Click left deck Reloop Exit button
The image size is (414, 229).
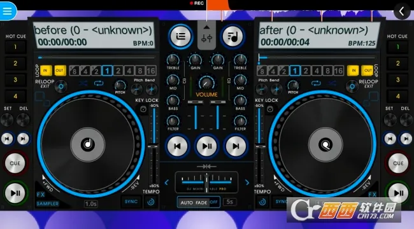(x=61, y=87)
